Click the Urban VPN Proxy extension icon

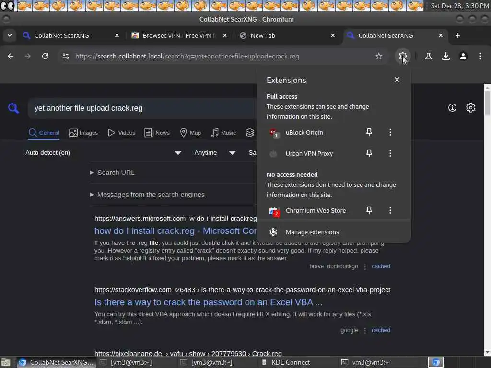[x=273, y=154]
